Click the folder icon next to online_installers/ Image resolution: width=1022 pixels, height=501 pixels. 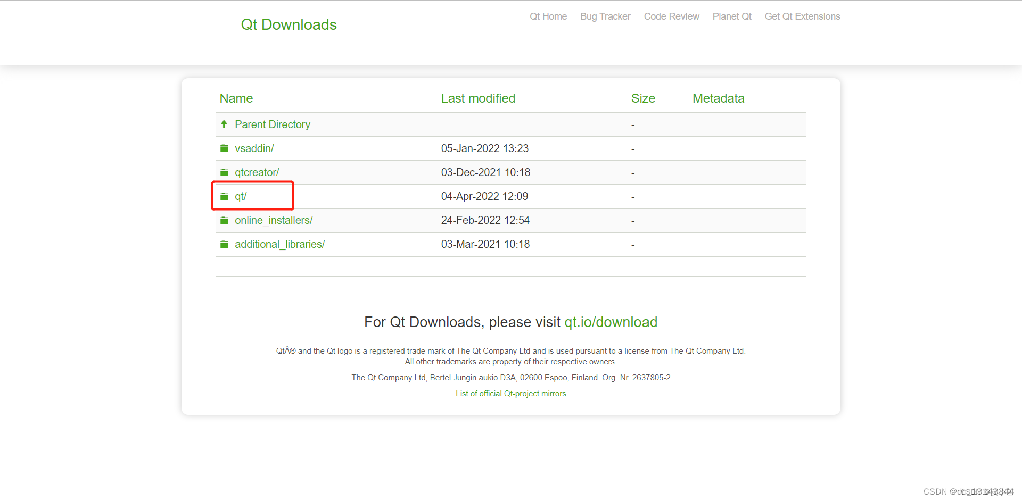point(225,220)
